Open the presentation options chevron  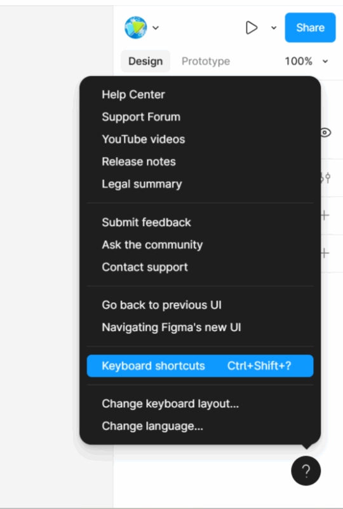coord(274,28)
